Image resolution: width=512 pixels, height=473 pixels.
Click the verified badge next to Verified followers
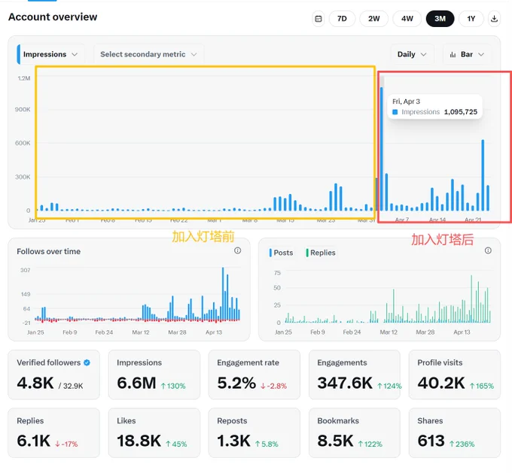87,362
